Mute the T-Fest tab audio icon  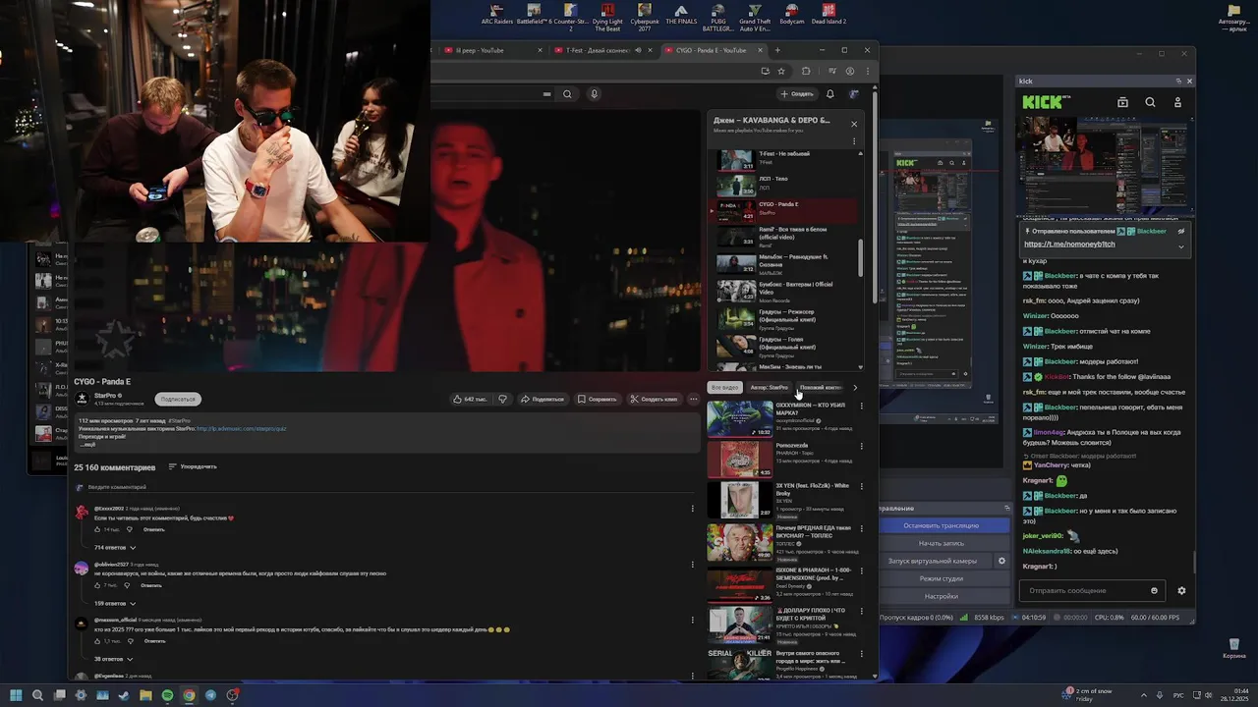[x=638, y=50]
